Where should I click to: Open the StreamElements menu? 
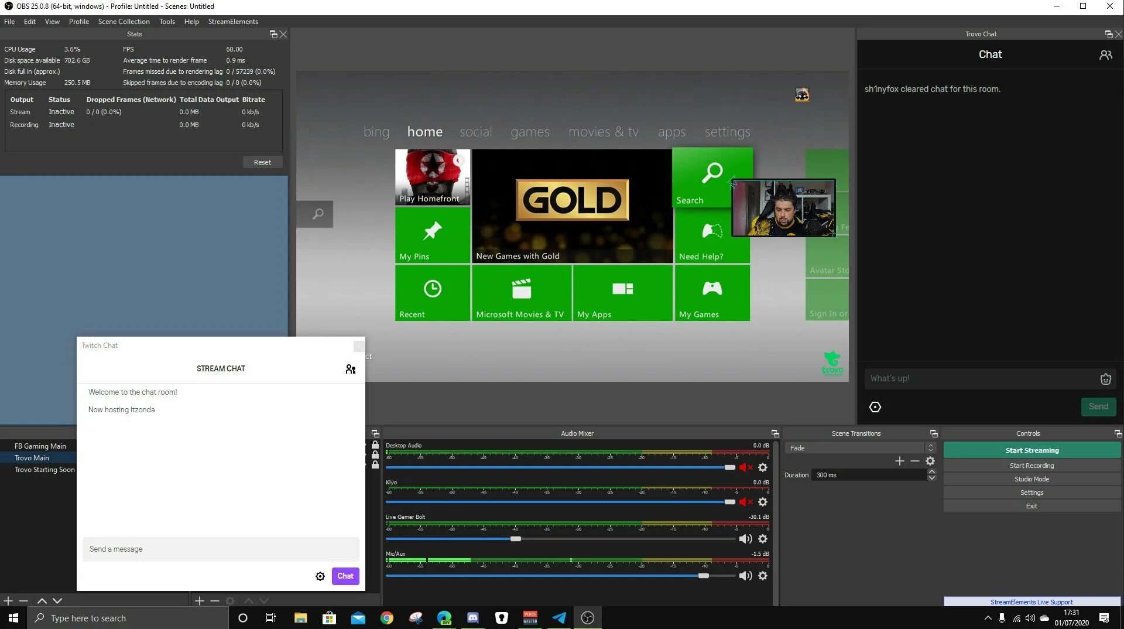point(233,22)
